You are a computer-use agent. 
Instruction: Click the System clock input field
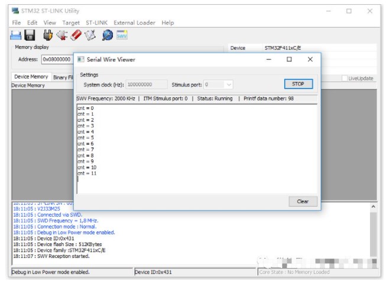(147, 84)
